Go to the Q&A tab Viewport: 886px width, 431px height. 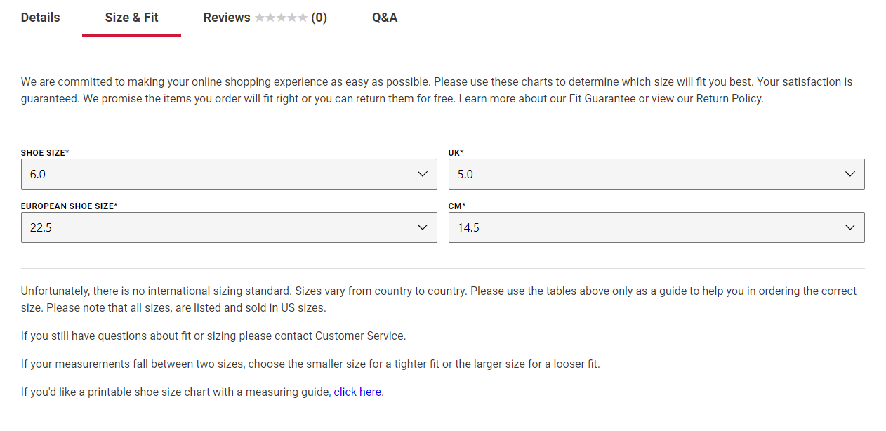385,18
